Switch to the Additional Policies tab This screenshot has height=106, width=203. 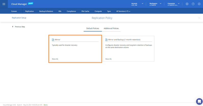(x=111, y=28)
